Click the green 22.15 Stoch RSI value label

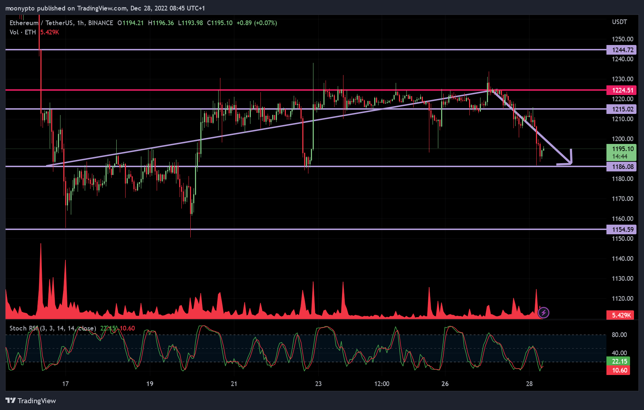click(618, 361)
